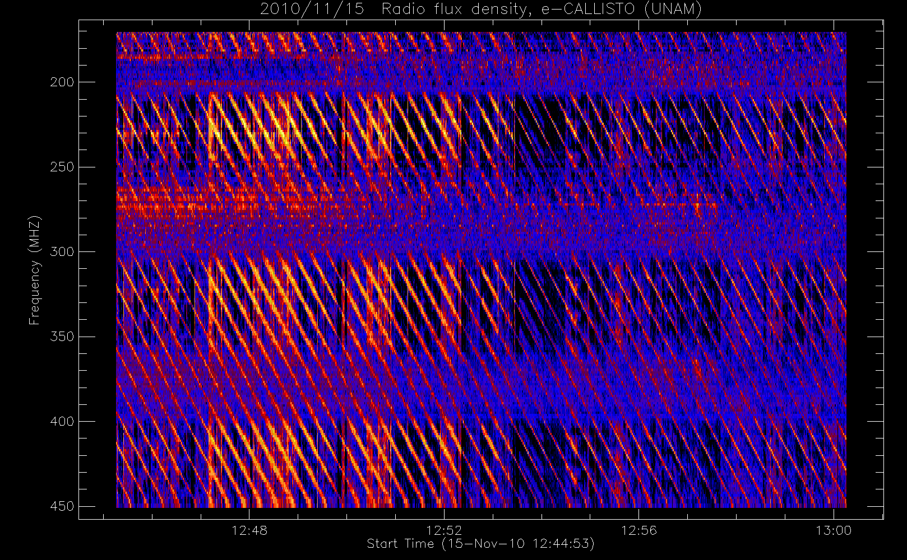
Task: Click the 12:52 time tick label
Action: point(444,530)
